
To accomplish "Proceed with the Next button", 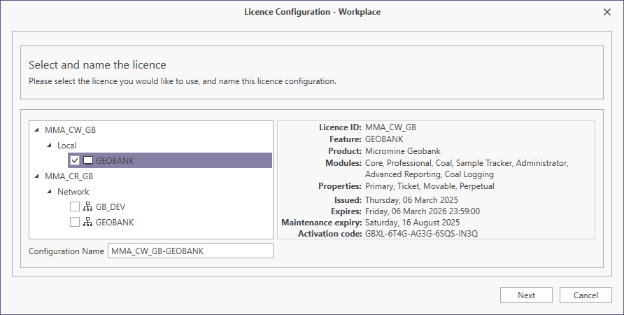I will point(526,295).
